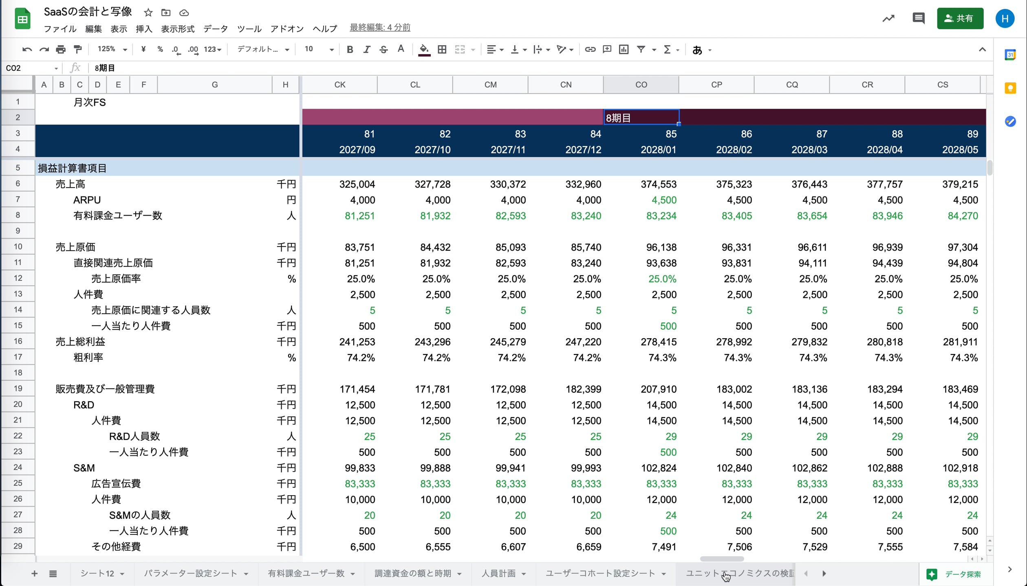The height and width of the screenshot is (586, 1027).
Task: Click the borders grid icon
Action: click(x=442, y=50)
